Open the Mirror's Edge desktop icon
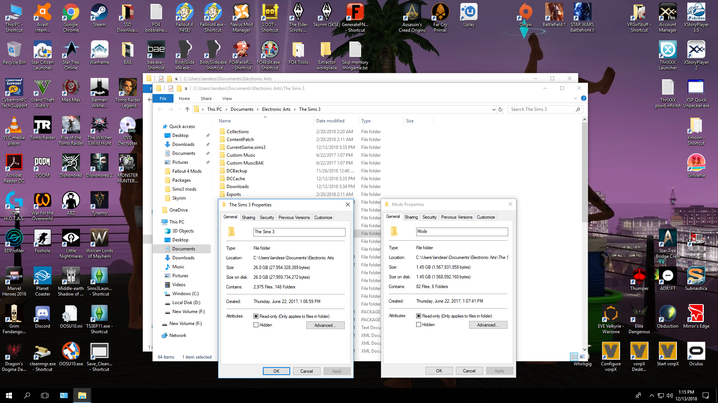This screenshot has width=718, height=403. pos(696,317)
